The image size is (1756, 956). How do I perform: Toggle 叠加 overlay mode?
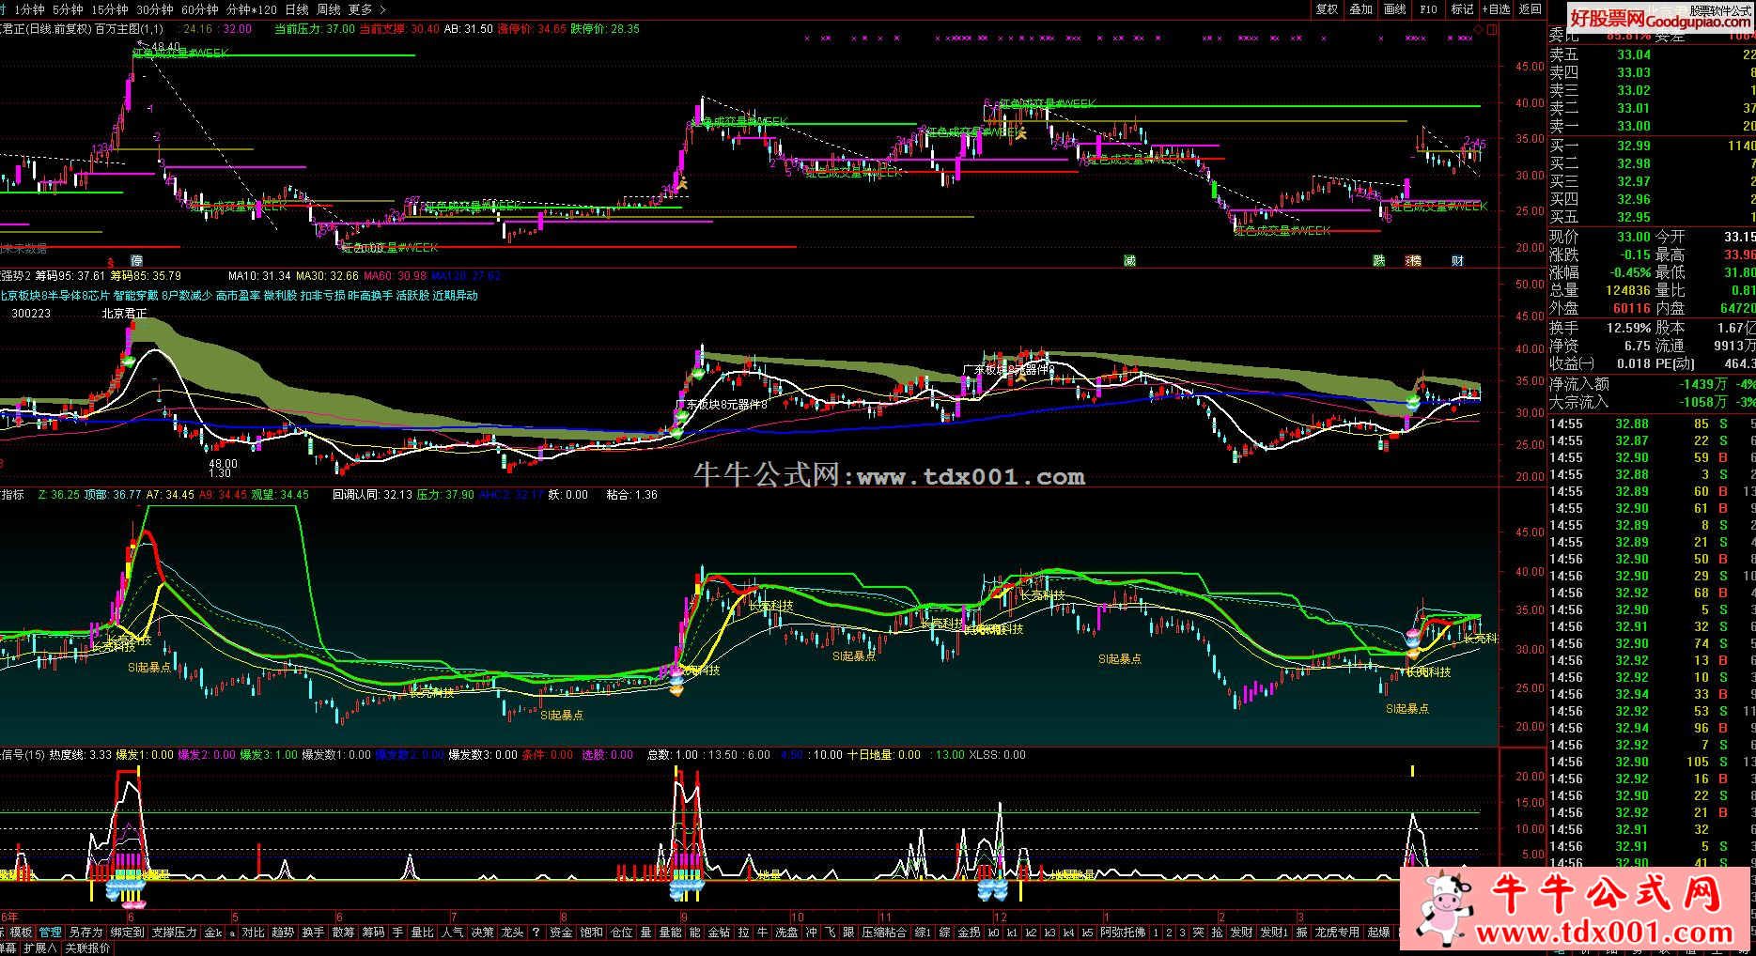click(x=1360, y=9)
